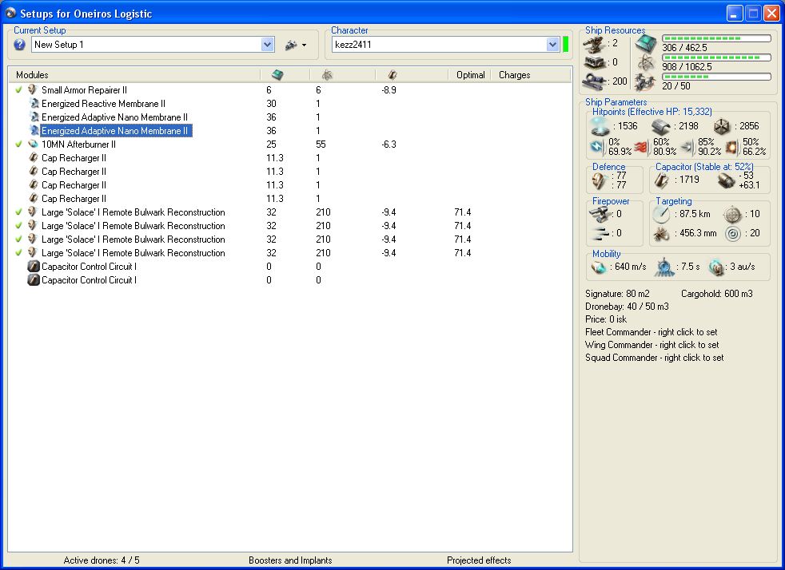This screenshot has height=570, width=785.
Task: Click the capacitor capacity icon showing 1719
Action: (662, 180)
